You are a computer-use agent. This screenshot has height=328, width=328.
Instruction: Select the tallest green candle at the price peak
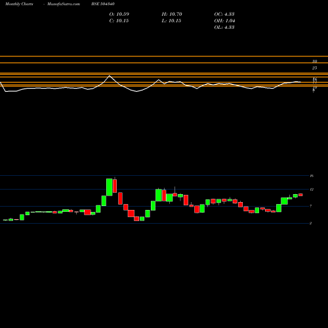point(110,187)
